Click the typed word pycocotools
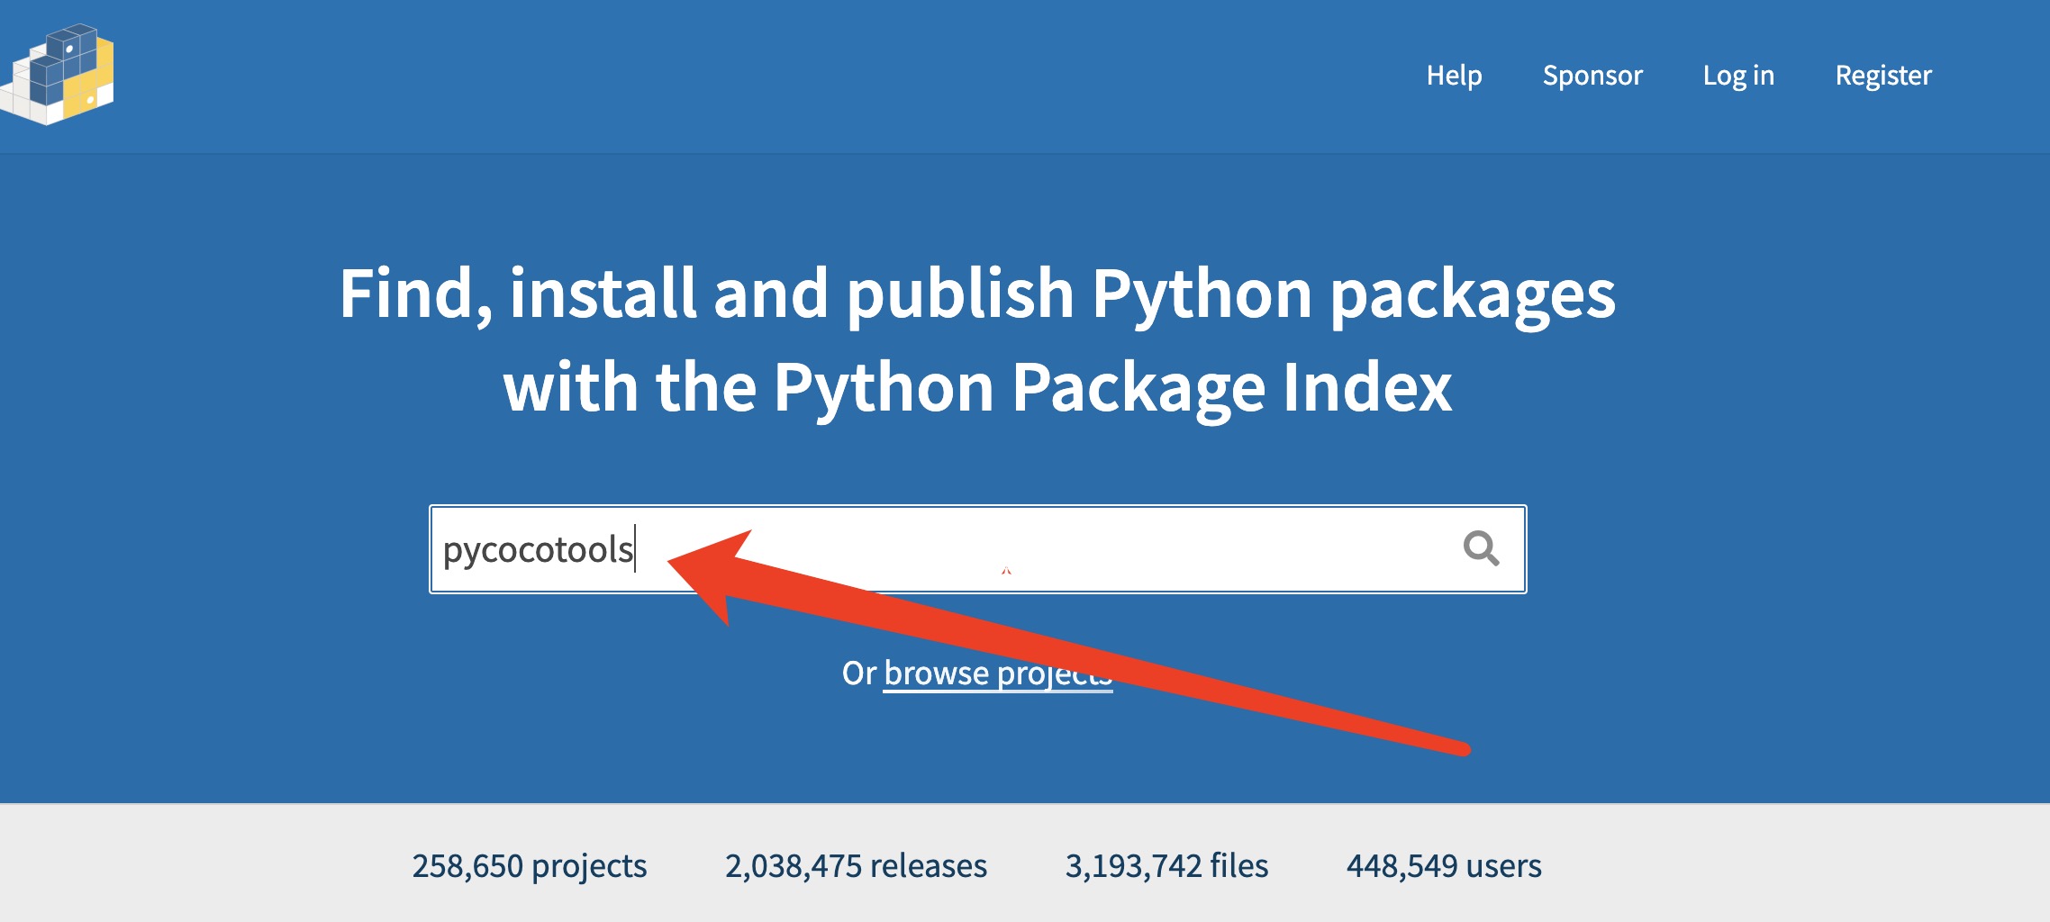The height and width of the screenshot is (922, 2050). pyautogui.click(x=538, y=549)
